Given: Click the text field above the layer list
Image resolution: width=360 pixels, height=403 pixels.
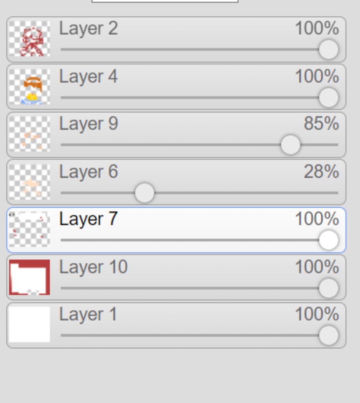Looking at the screenshot, I should pos(165,1).
